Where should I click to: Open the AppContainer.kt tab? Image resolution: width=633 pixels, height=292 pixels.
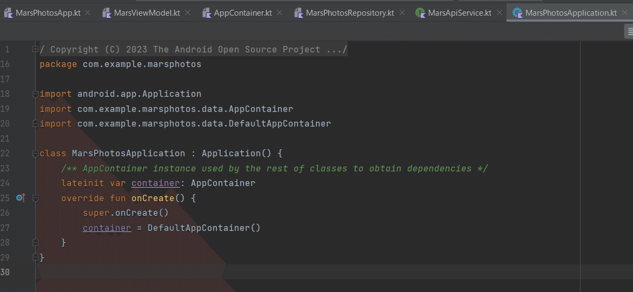pyautogui.click(x=242, y=12)
